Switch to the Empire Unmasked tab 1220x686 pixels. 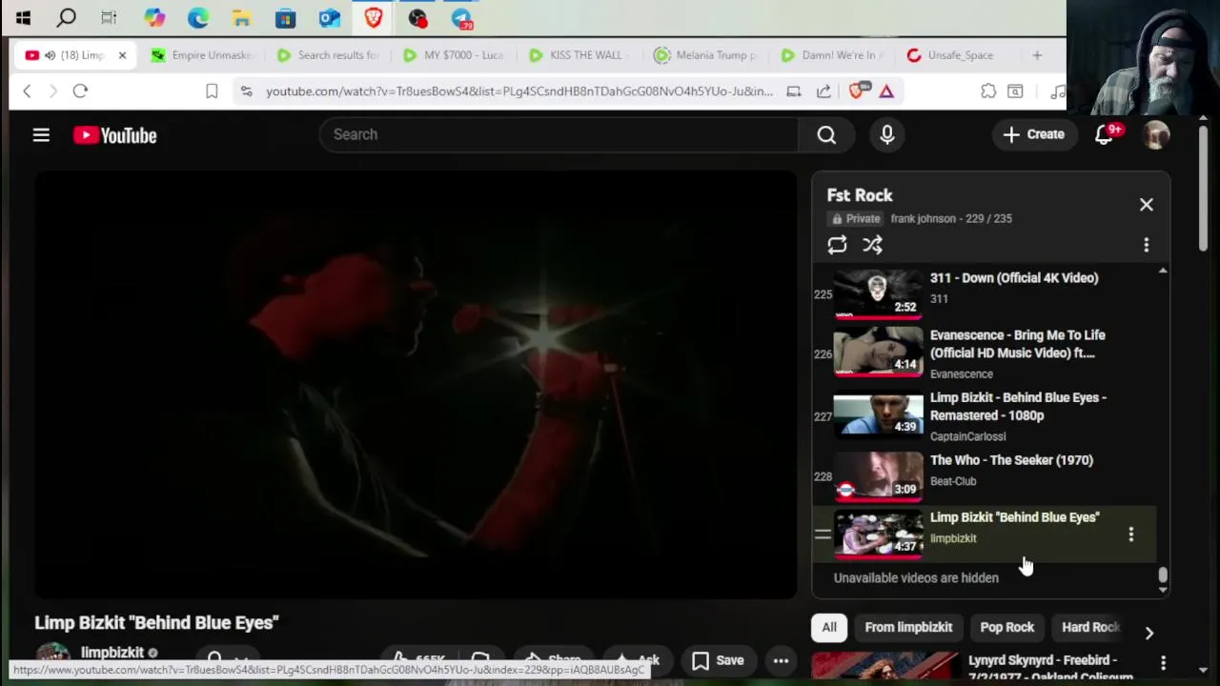click(202, 55)
